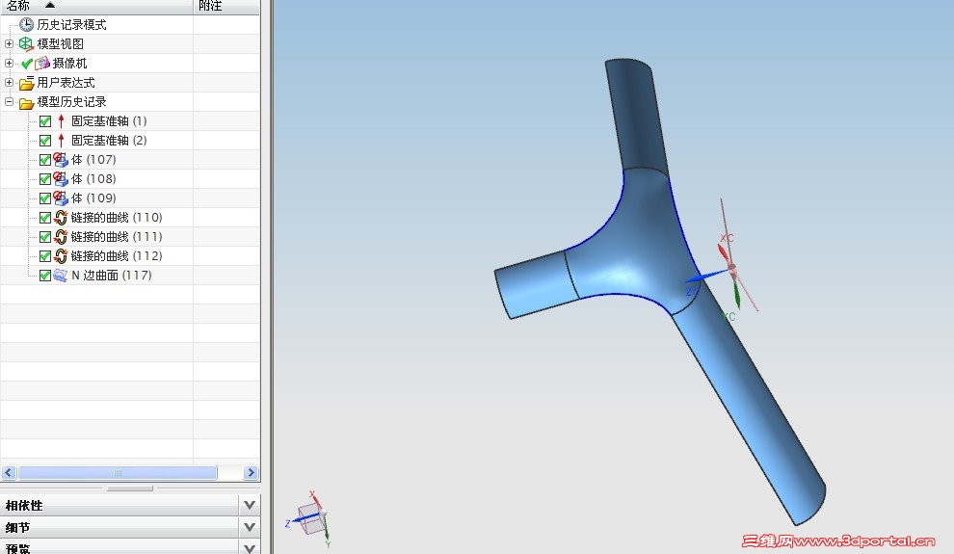The height and width of the screenshot is (554, 954).
Task: Select the N 边曲面 (117) feature label
Action: pyautogui.click(x=112, y=276)
